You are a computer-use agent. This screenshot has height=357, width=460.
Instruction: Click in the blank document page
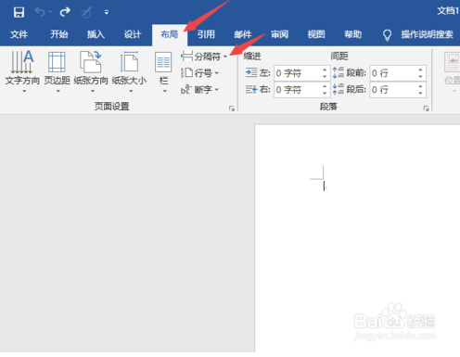358,238
